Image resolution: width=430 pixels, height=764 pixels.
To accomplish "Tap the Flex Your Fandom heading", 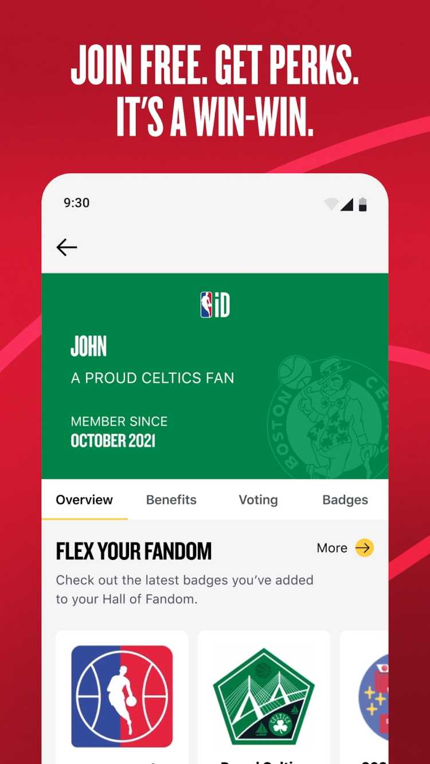I will click(x=134, y=551).
